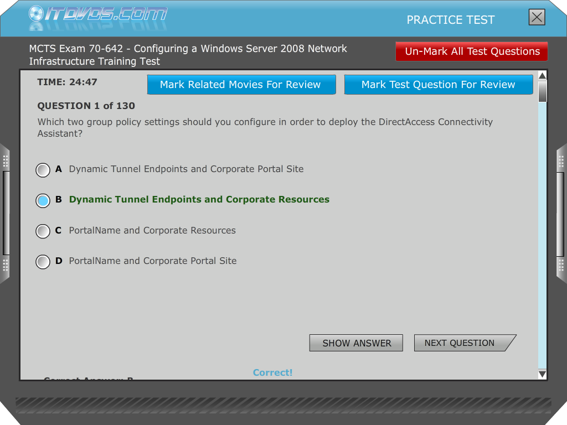The height and width of the screenshot is (425, 567).
Task: Click Mark Test Question For Review
Action: click(x=439, y=85)
